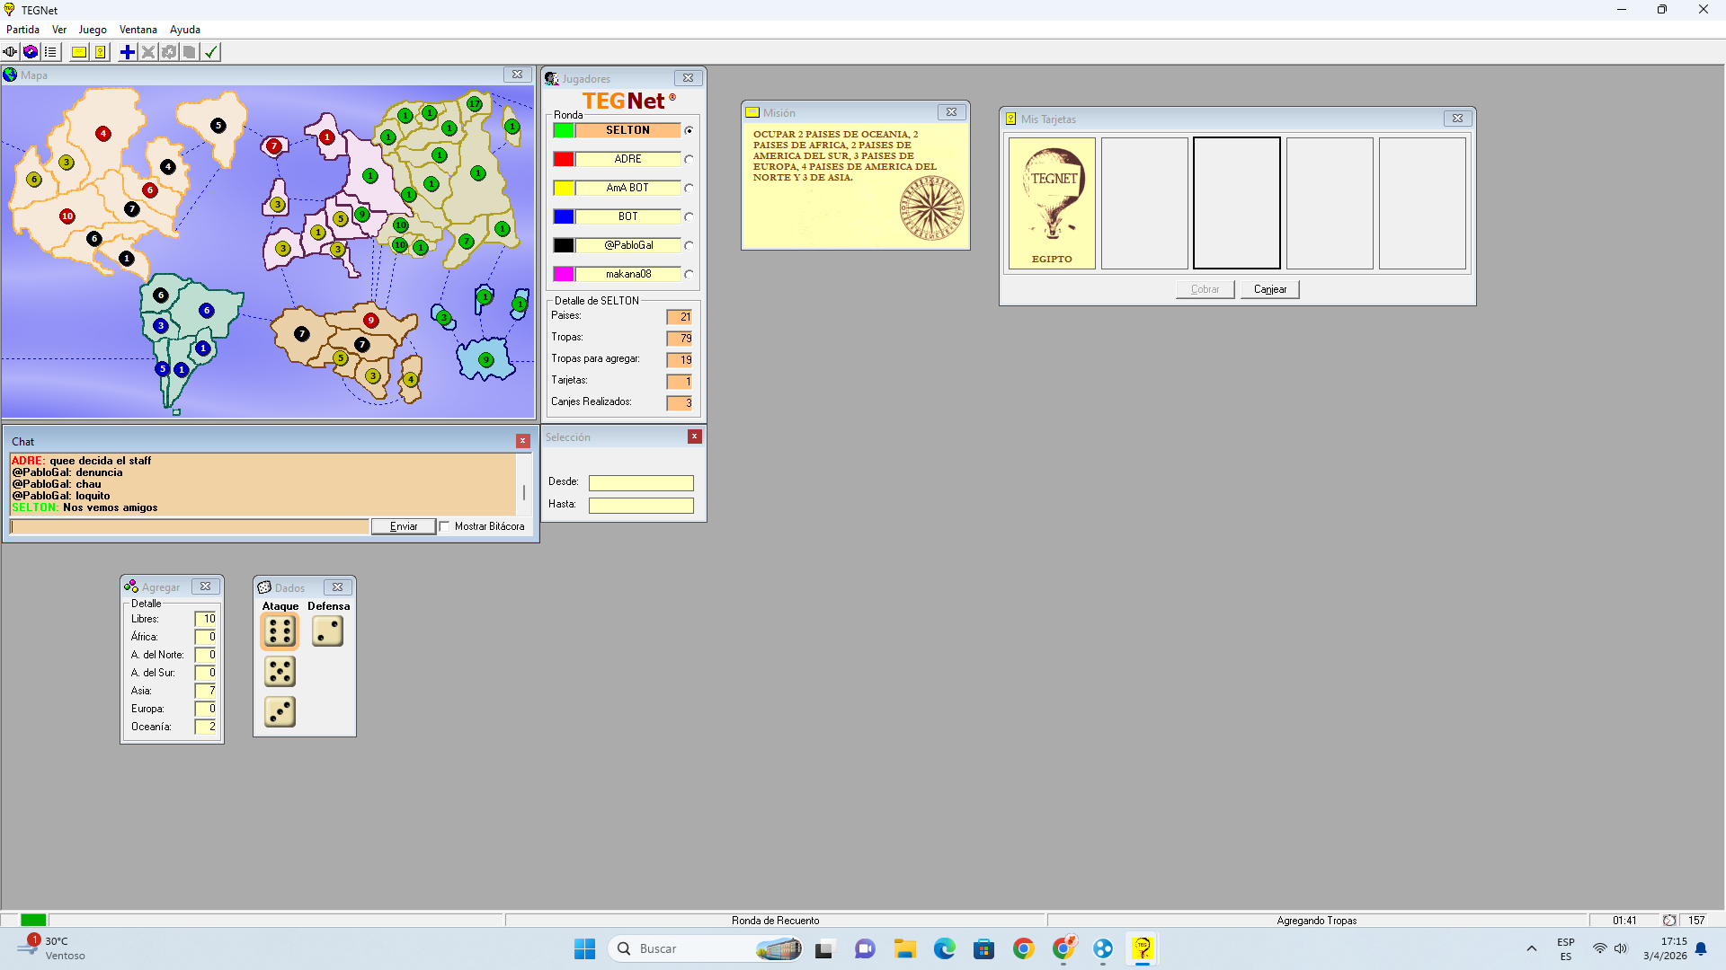Click the connect plug toolbar icon
Screen dimensions: 1726x970
click(10, 52)
